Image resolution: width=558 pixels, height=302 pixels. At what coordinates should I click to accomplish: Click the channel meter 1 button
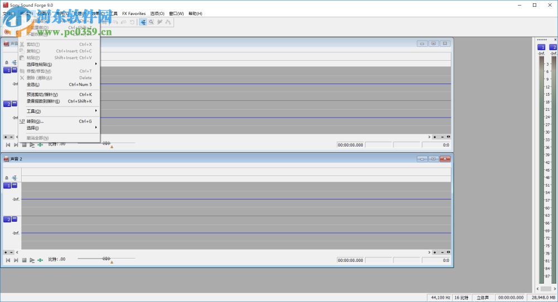point(541,47)
